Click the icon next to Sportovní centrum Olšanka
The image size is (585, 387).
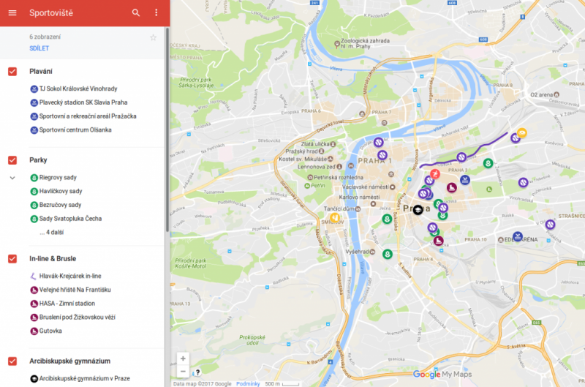pos(34,130)
